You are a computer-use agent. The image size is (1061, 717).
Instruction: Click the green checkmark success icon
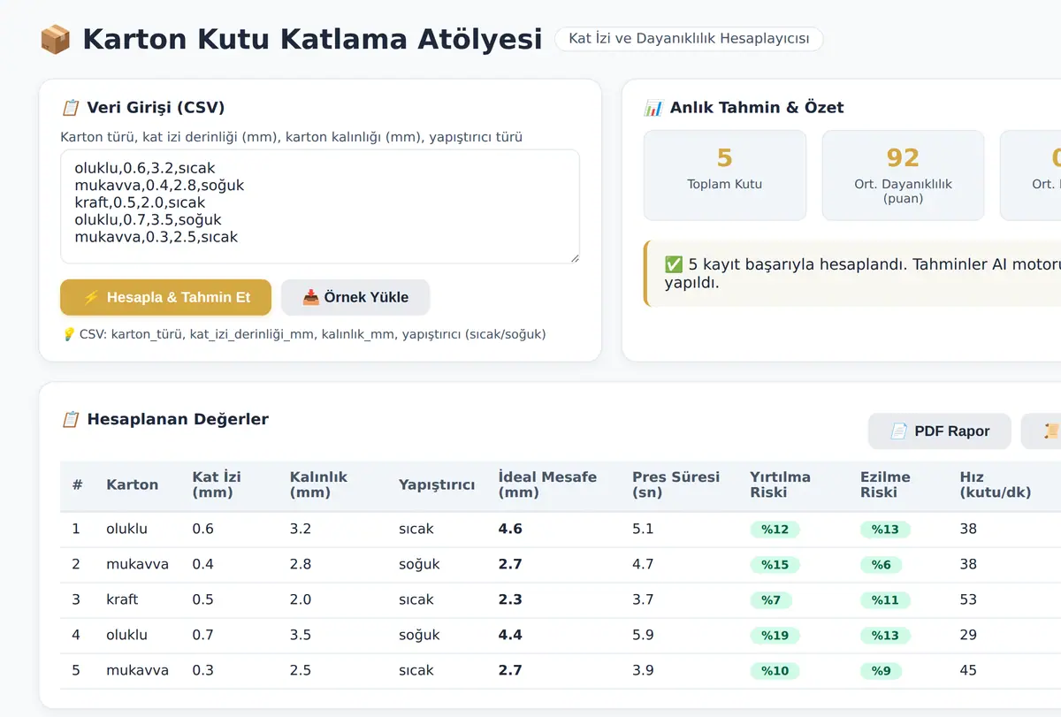coord(673,264)
